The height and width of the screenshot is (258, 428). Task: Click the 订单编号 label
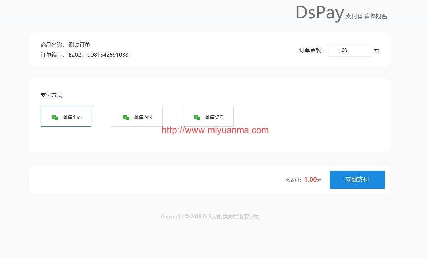[52, 55]
